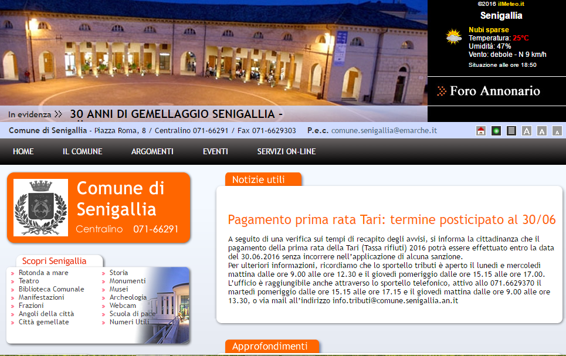The width and height of the screenshot is (566, 356).
Task: Click the Foro Annonario banner photo
Action: 213,53
